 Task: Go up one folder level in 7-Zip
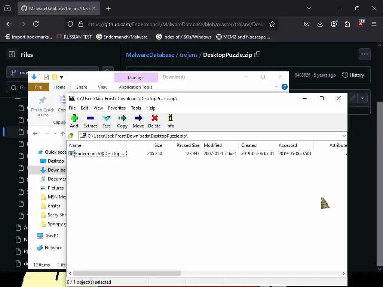coord(71,135)
